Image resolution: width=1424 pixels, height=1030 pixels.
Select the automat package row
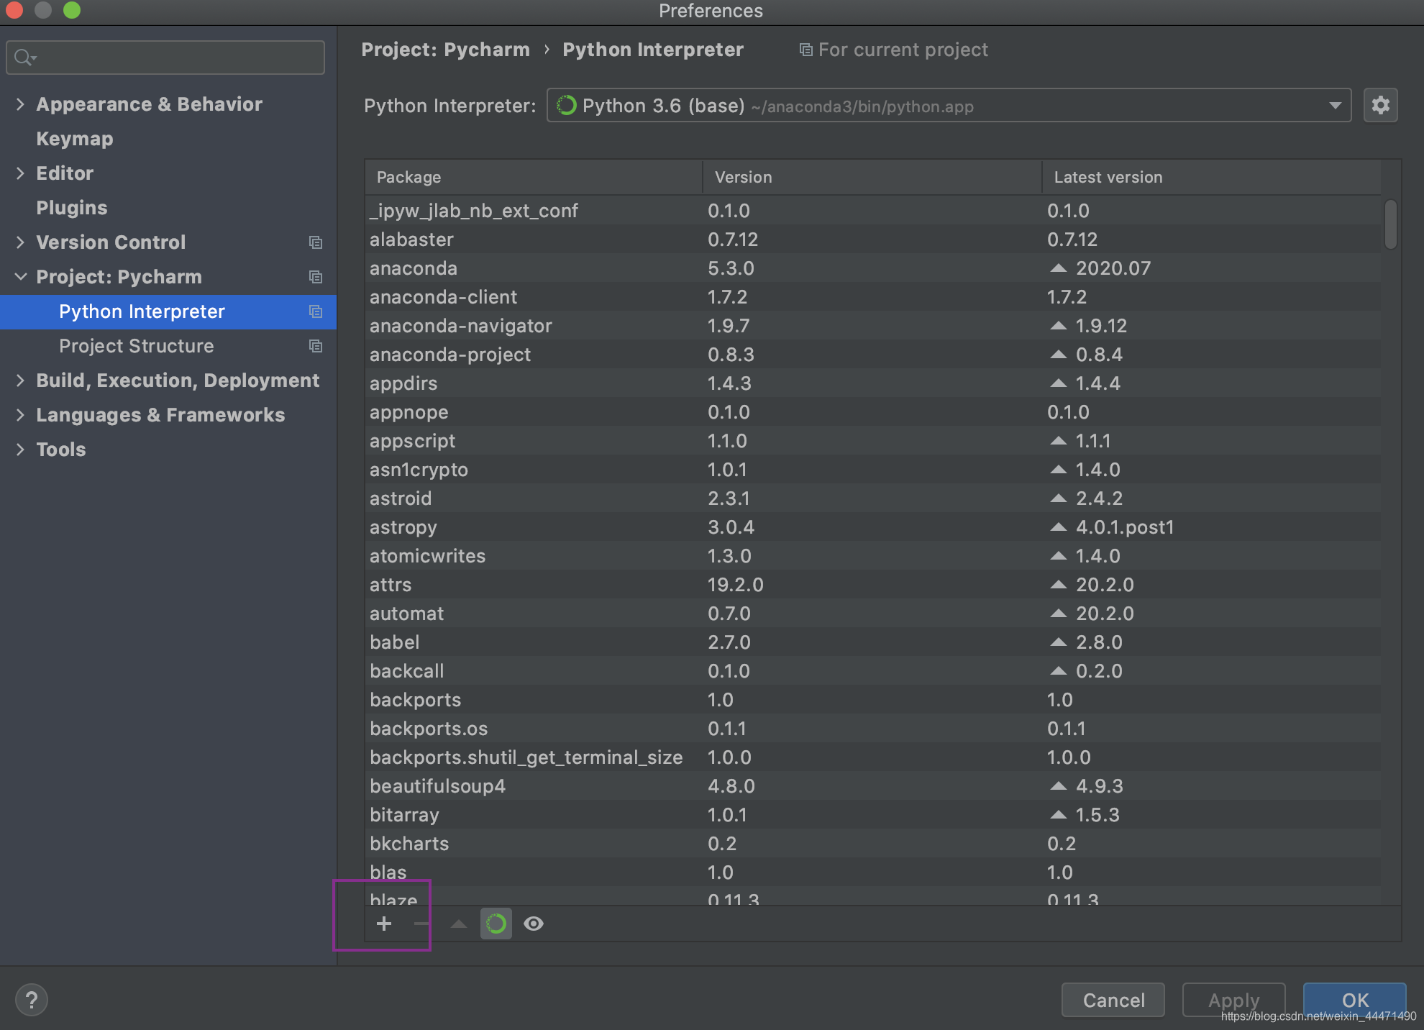coord(873,614)
